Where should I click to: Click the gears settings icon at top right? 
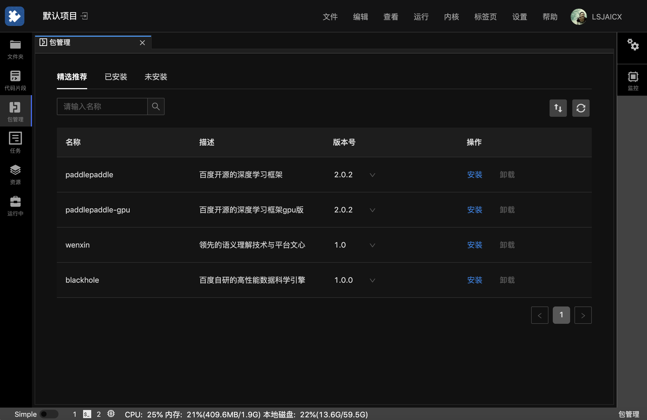[633, 45]
